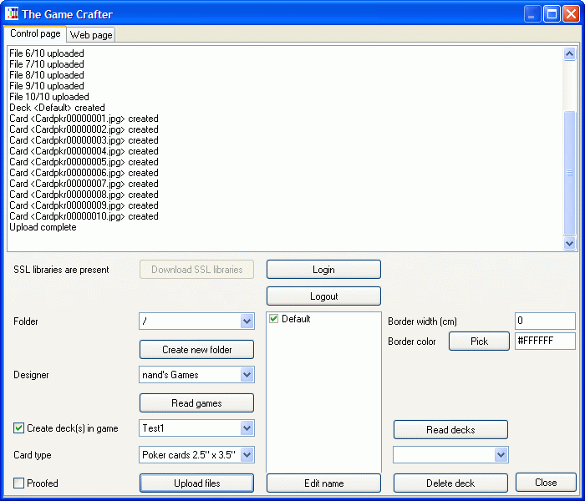Click Create new folder button
585x501 pixels.
(196, 349)
